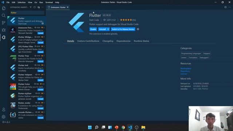Split the editor to the right

coord(225,7)
